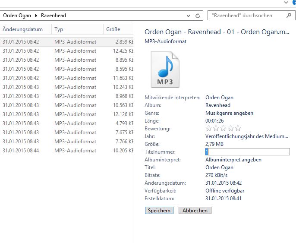Edit the Album value Ravenhead

tap(218, 105)
